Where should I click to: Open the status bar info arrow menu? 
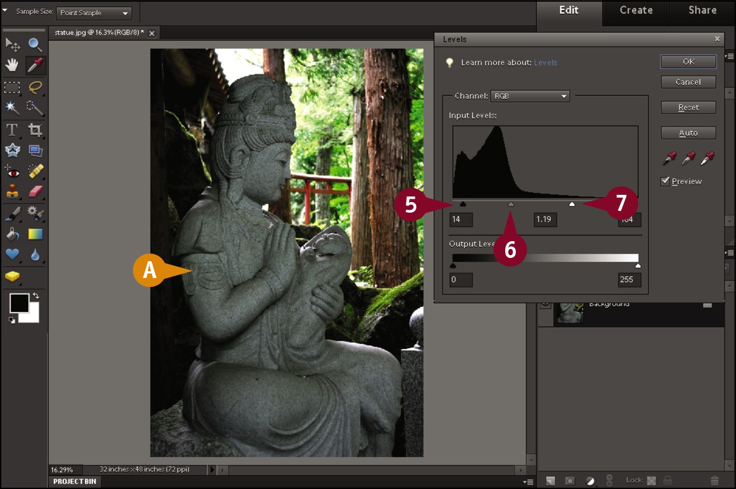pyautogui.click(x=212, y=469)
